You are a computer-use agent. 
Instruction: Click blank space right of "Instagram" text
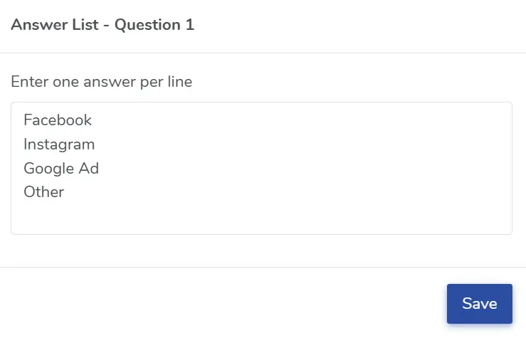coord(285,144)
